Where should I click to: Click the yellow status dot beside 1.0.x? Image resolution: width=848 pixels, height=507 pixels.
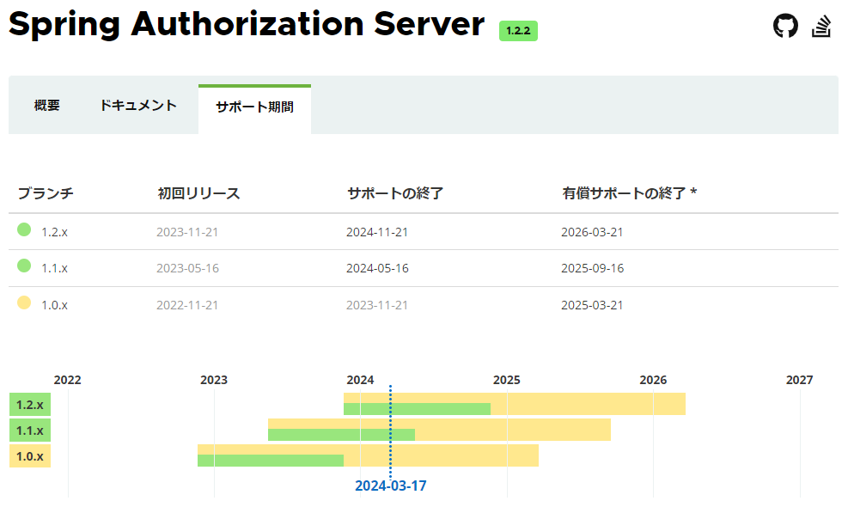[25, 304]
